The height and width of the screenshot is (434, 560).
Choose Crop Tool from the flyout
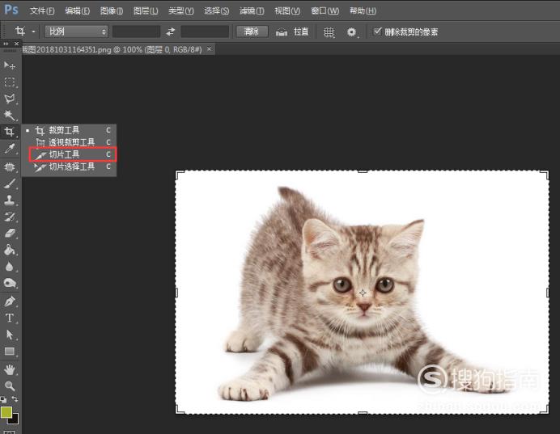[x=69, y=130]
